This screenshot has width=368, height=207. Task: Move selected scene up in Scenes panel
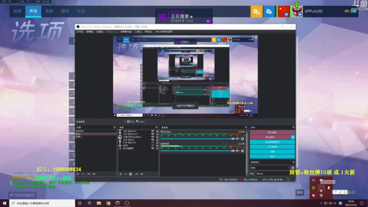pos(89,174)
